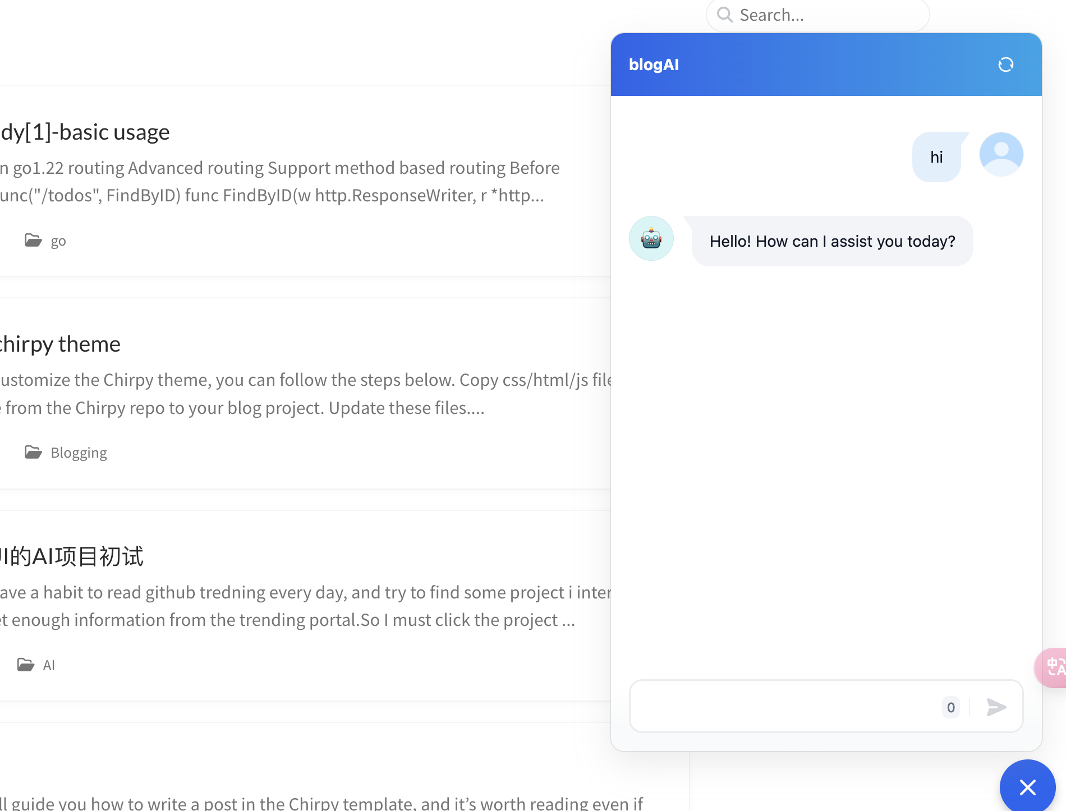Open the chirpy theme post

[60, 344]
